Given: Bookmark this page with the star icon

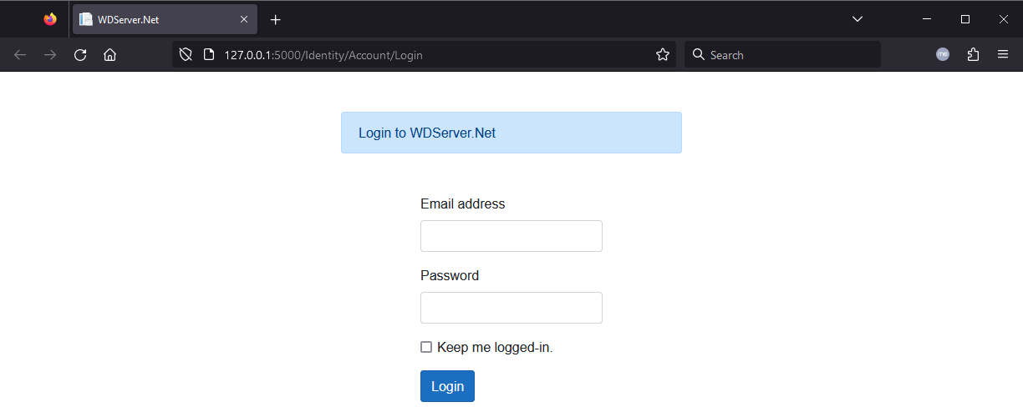Looking at the screenshot, I should [663, 55].
